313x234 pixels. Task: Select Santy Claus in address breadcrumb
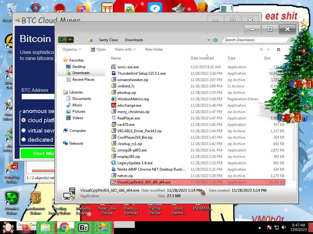tap(109, 40)
